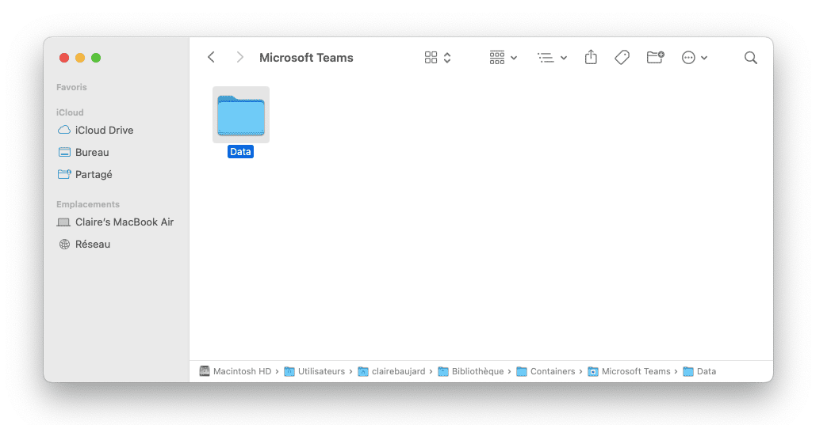Click Macintosh HD in the path bar
The image size is (831, 425).
coord(236,371)
